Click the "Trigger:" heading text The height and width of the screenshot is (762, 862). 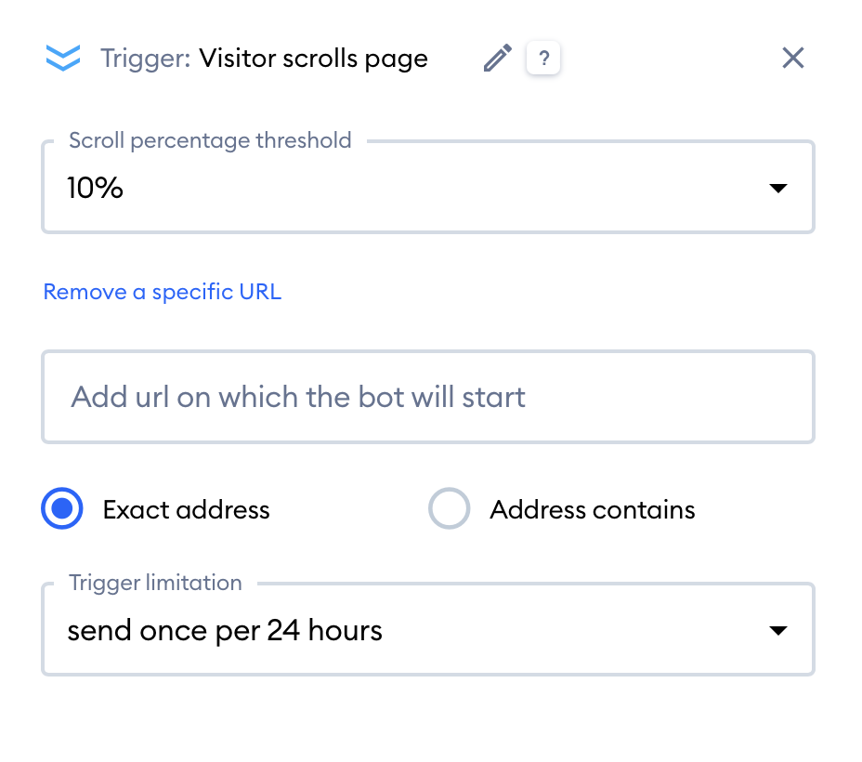click(x=145, y=59)
